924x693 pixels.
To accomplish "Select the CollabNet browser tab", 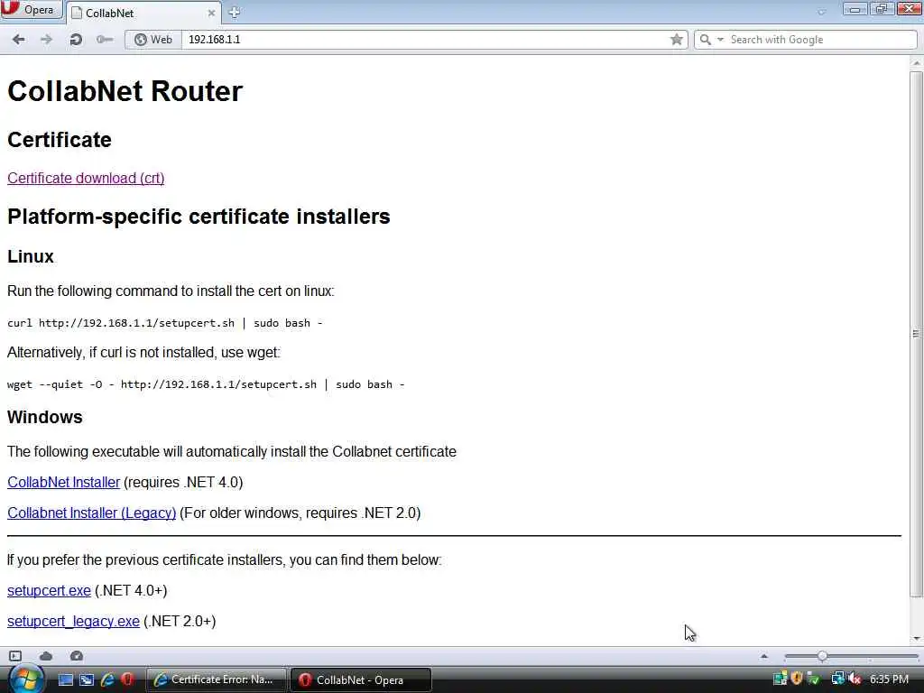I will click(143, 13).
